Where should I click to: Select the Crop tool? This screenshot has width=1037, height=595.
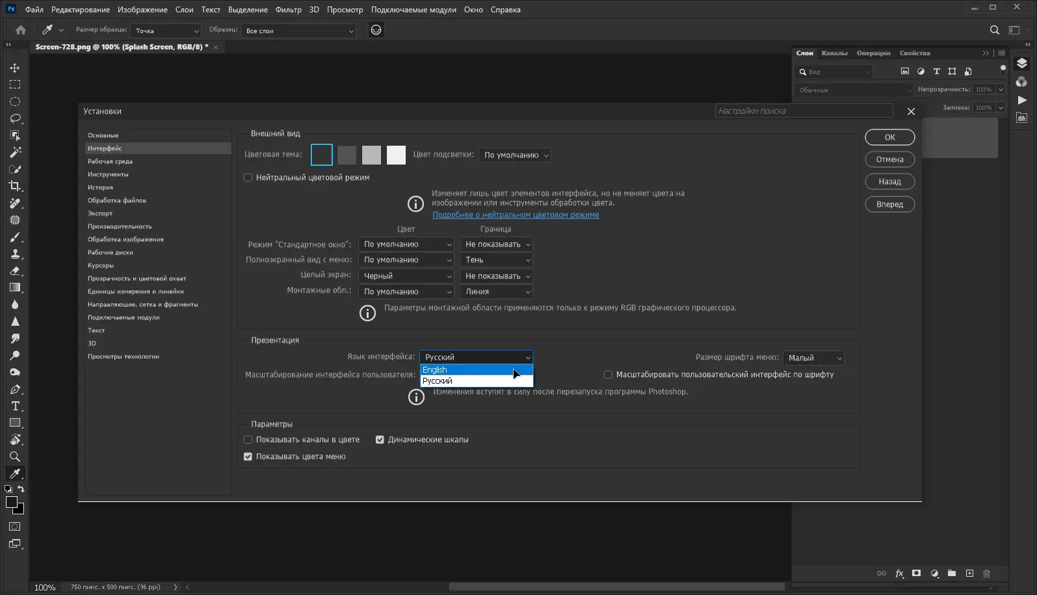(15, 186)
